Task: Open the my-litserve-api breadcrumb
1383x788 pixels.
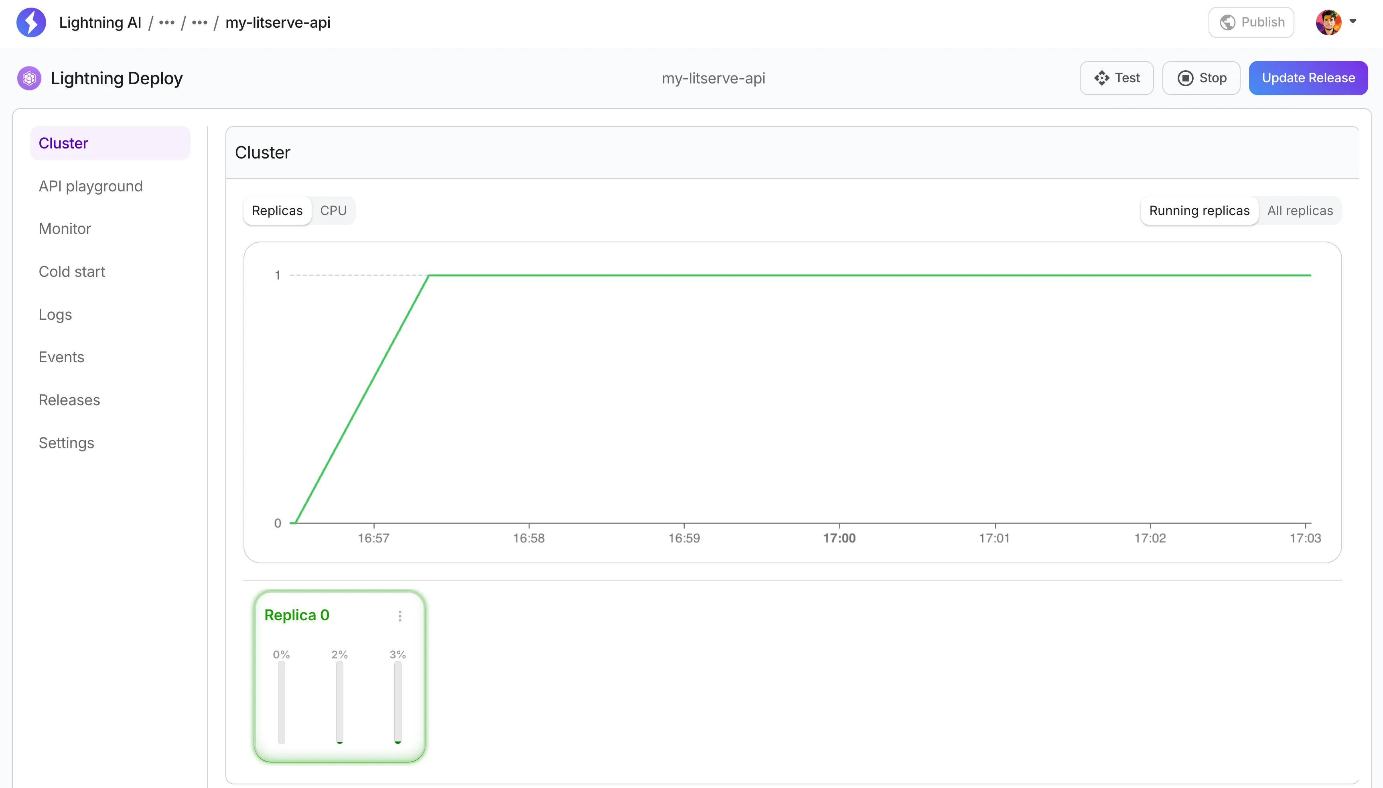Action: click(x=278, y=23)
